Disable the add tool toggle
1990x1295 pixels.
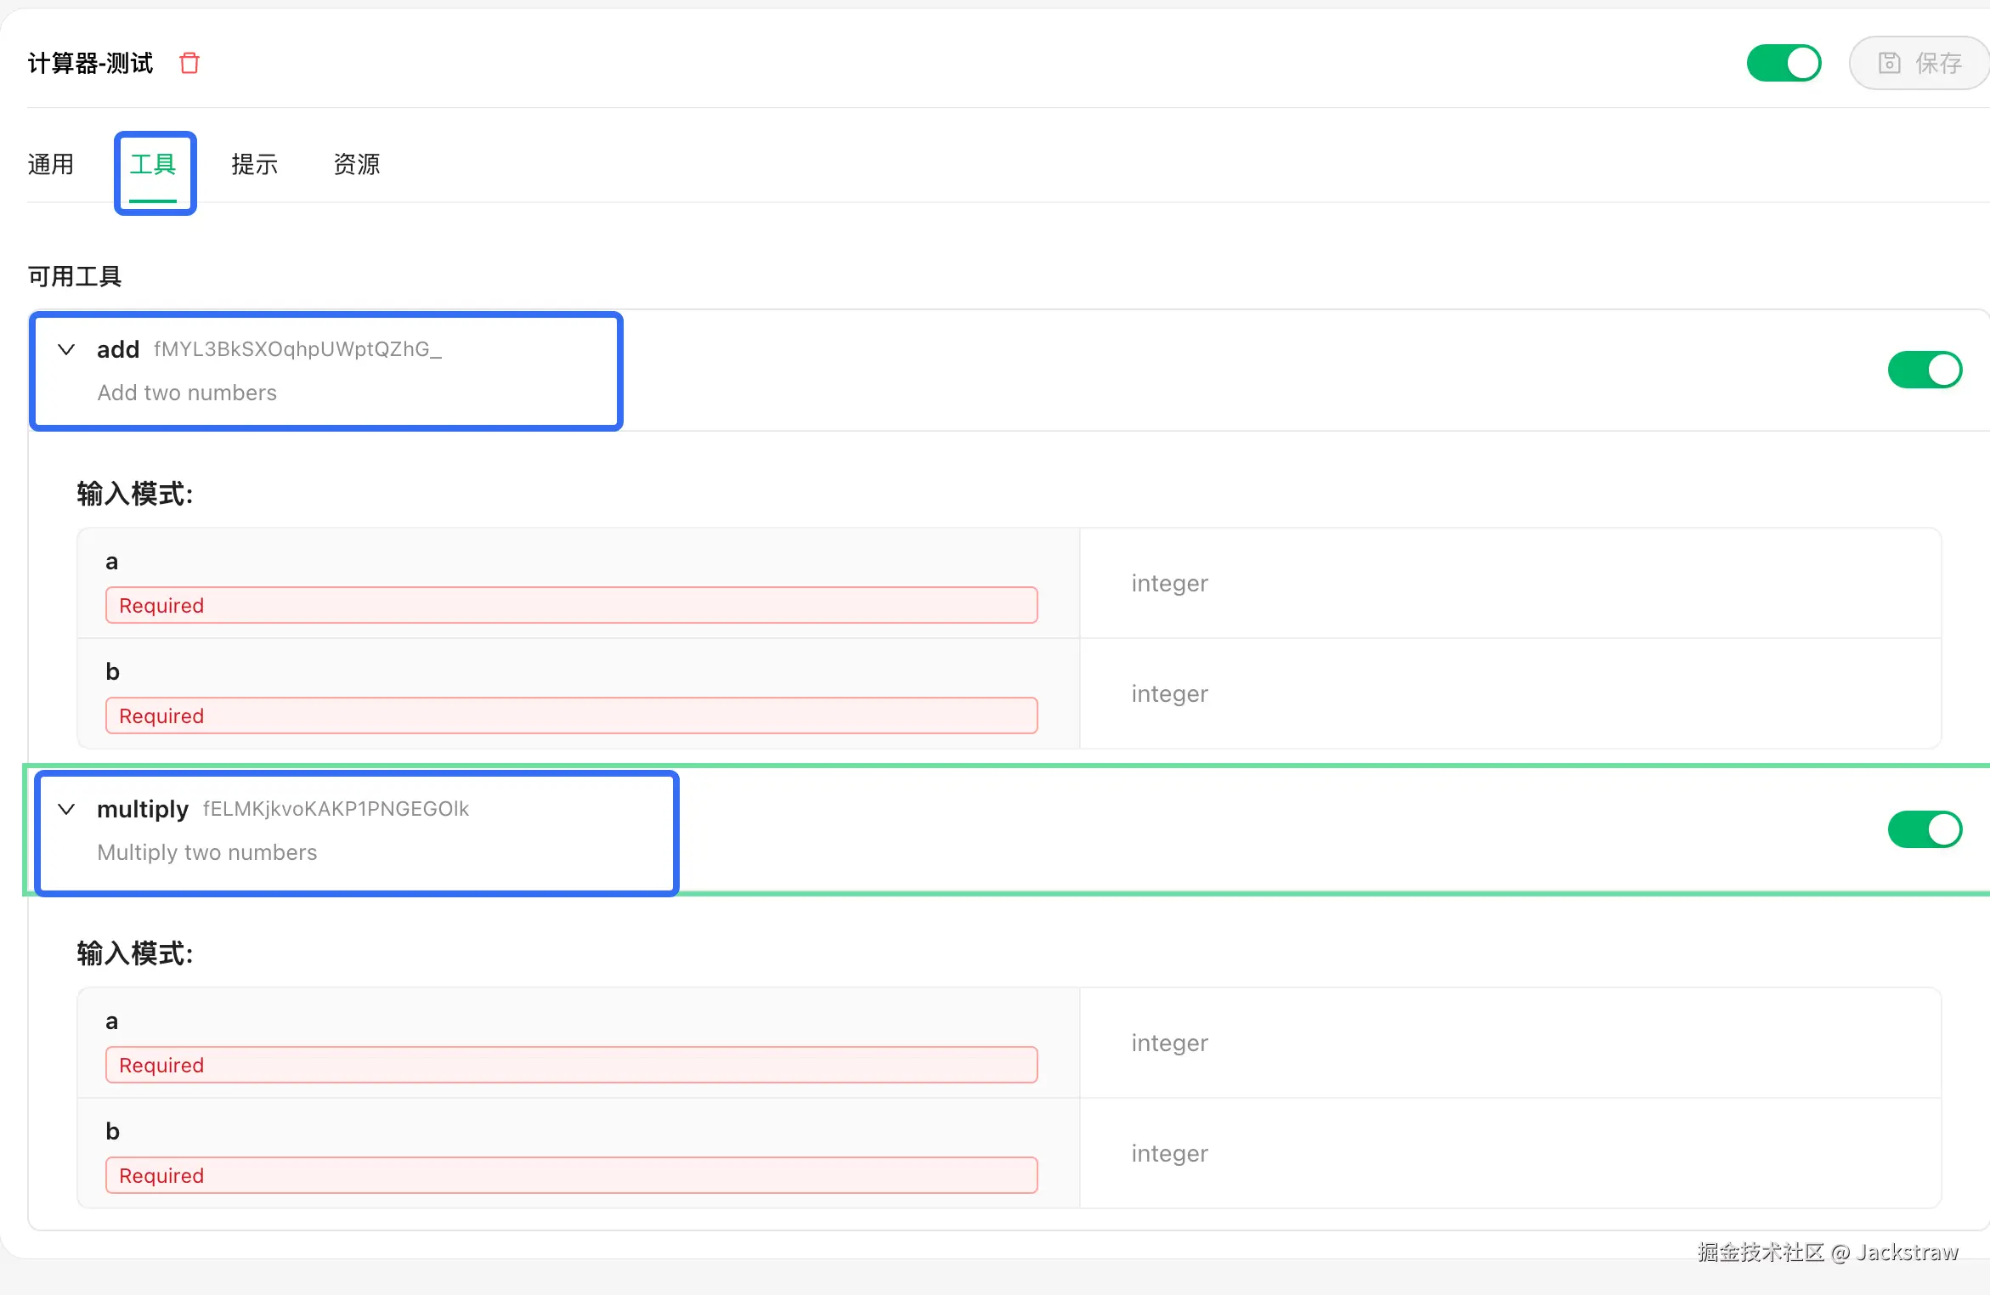[1924, 370]
